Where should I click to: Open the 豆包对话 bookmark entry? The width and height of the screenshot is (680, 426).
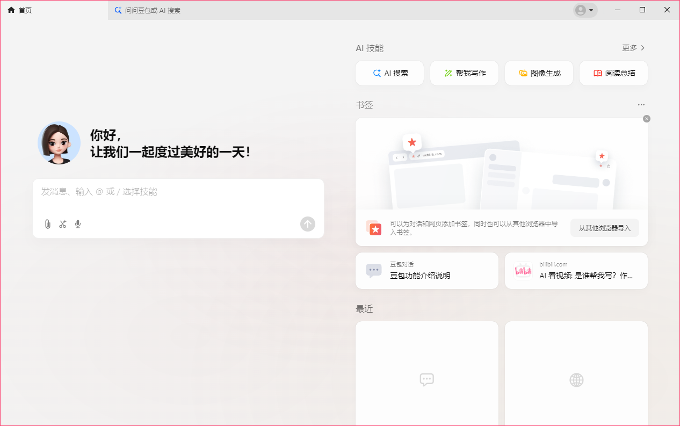[426, 271]
